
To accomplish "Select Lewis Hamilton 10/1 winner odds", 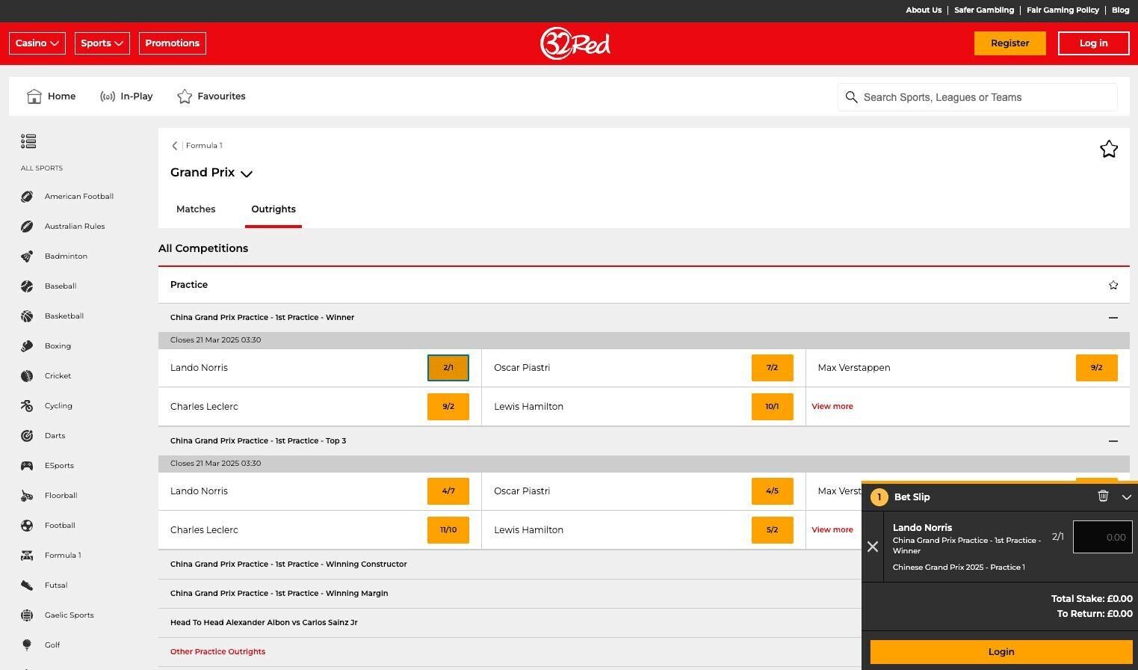I will coord(773,407).
